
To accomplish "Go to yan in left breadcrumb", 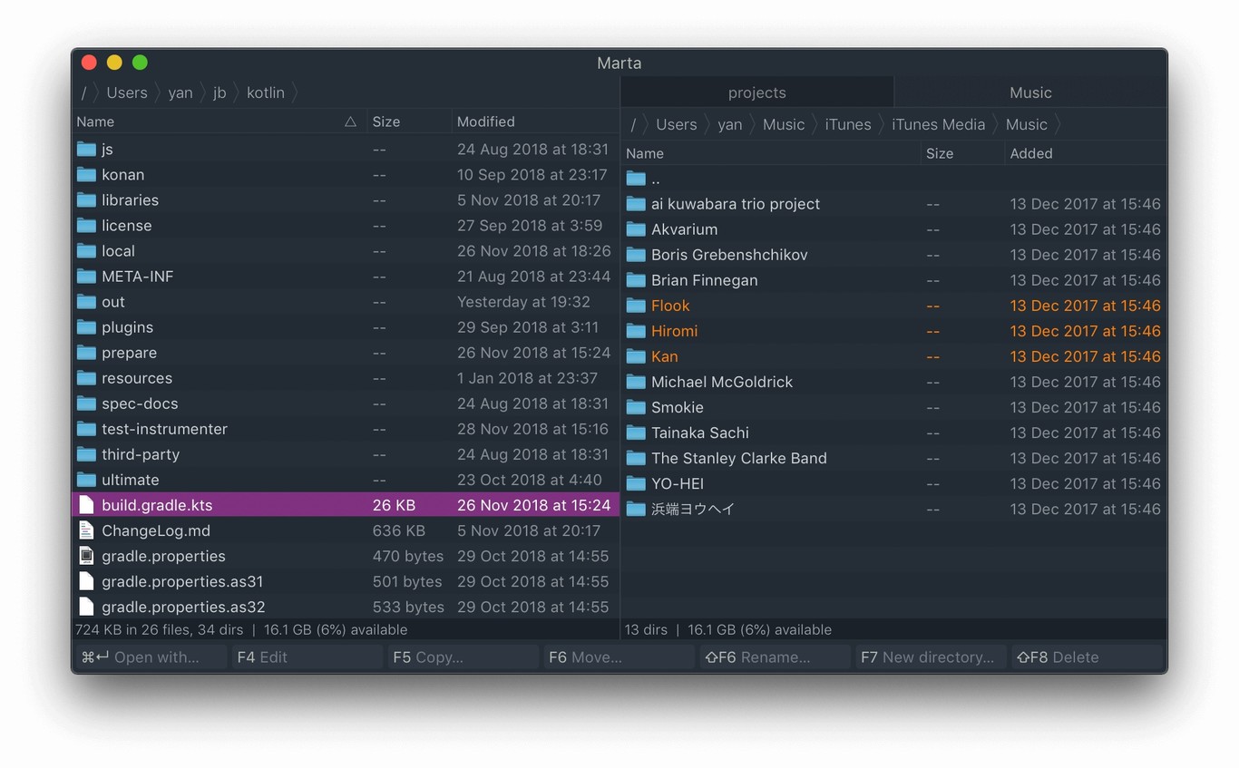I will pyautogui.click(x=180, y=92).
